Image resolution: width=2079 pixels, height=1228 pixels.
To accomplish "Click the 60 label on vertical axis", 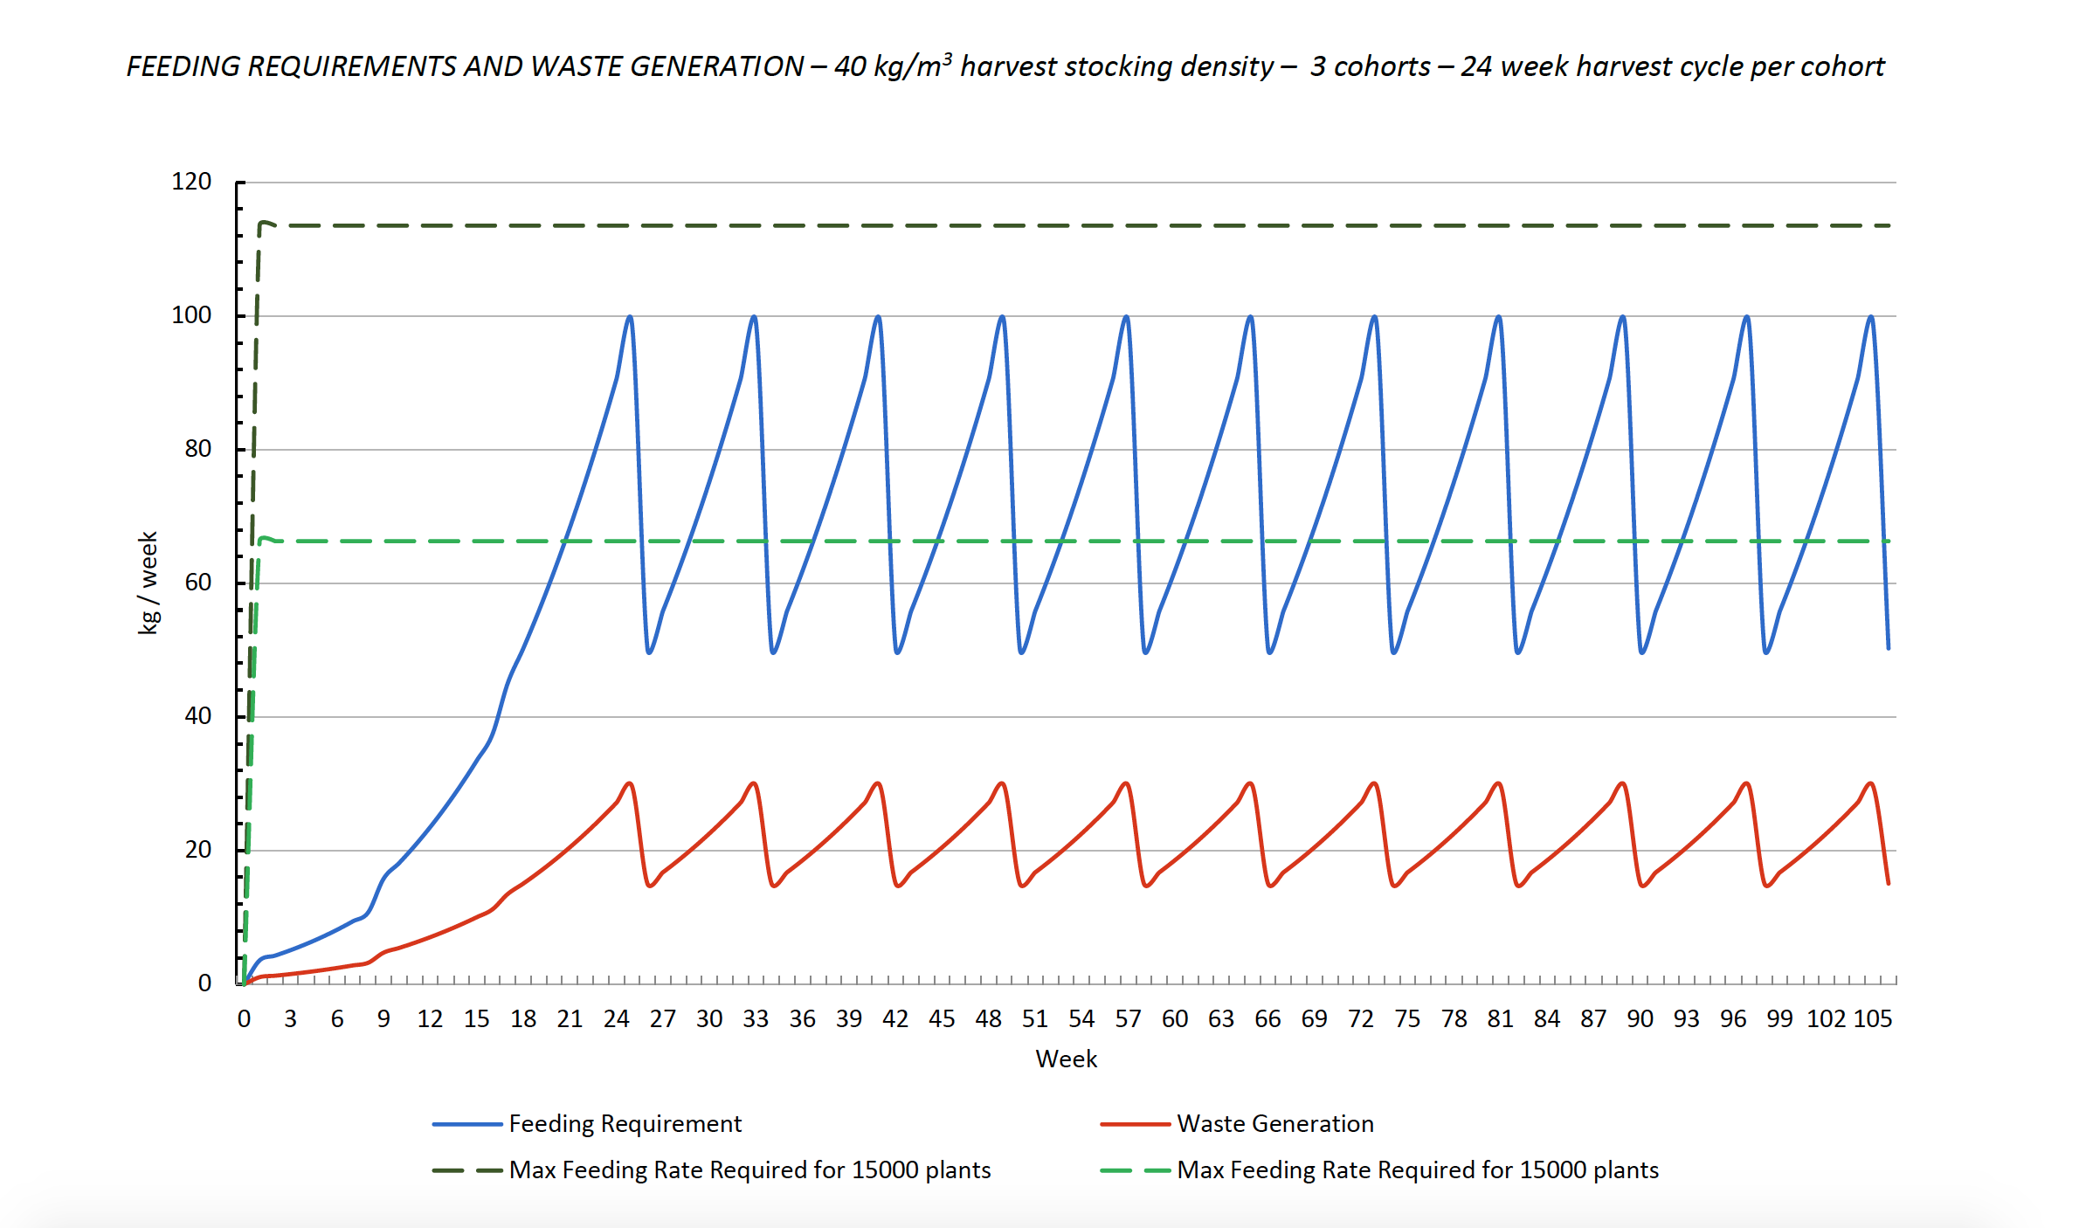I will pyautogui.click(x=197, y=583).
